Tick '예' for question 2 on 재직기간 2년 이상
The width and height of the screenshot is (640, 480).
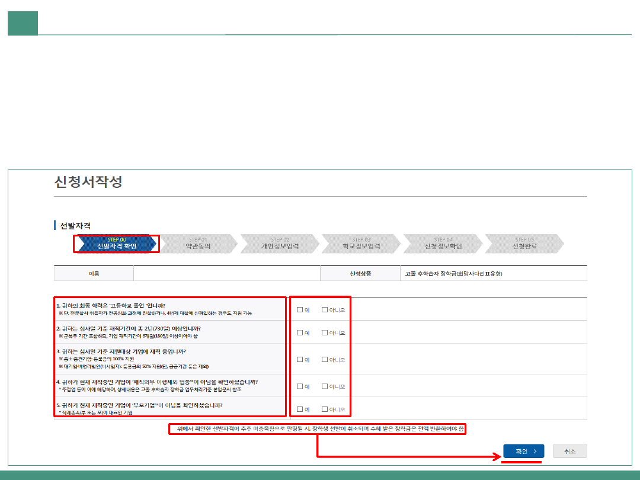click(300, 332)
